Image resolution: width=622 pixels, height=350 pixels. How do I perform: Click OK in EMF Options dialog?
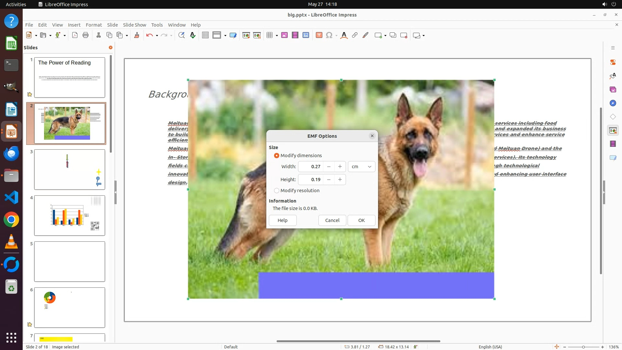pyautogui.click(x=361, y=220)
